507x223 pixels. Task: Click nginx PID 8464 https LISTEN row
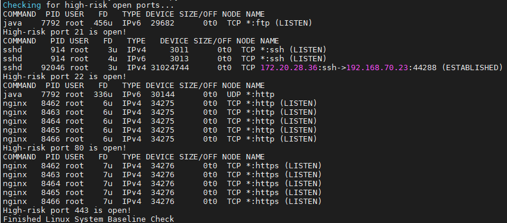point(162,183)
